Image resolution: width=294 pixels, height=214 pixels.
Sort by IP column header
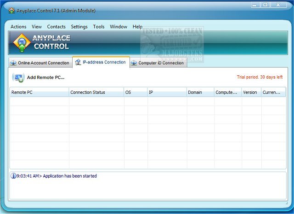167,92
